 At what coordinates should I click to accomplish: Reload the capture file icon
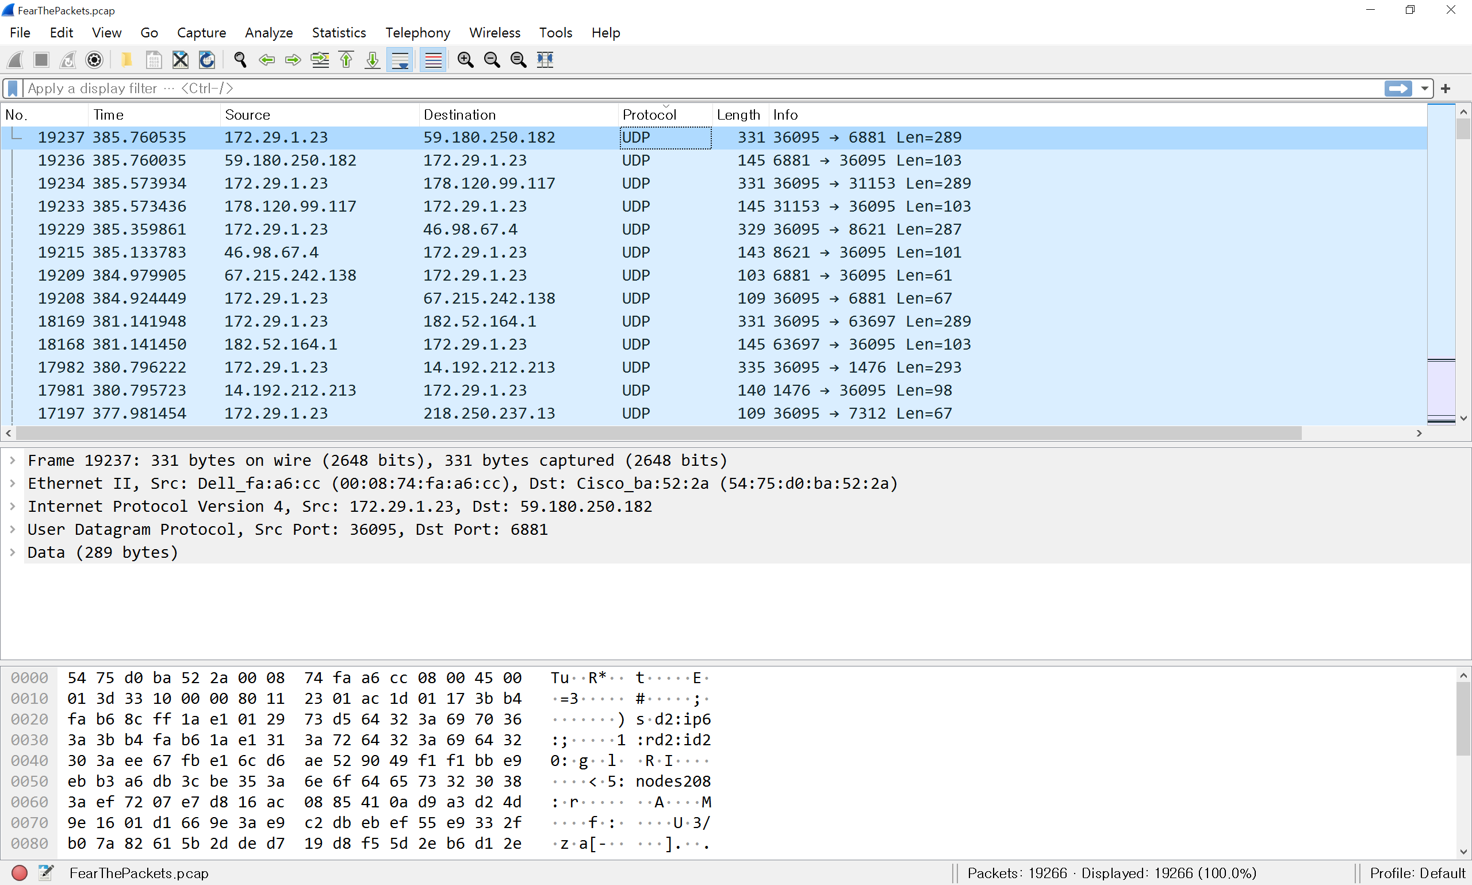(206, 60)
